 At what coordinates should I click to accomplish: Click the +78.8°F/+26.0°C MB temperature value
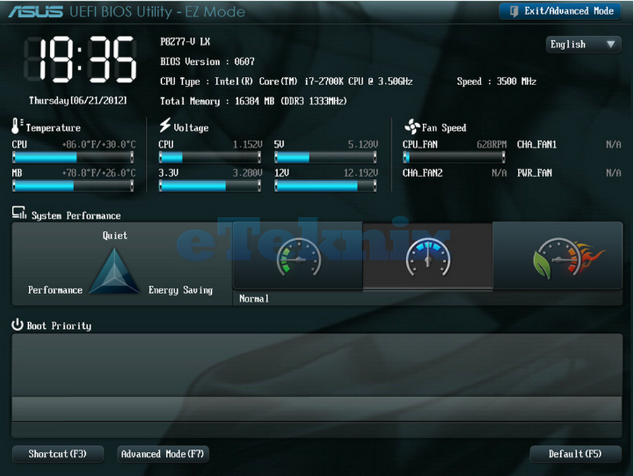99,173
